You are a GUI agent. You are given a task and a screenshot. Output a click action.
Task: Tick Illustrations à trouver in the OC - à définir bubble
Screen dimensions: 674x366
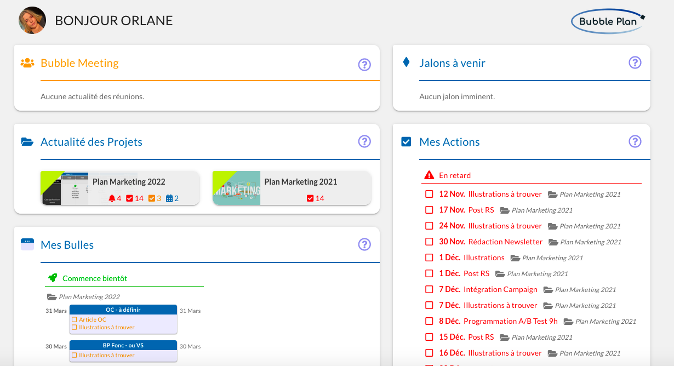tap(75, 327)
